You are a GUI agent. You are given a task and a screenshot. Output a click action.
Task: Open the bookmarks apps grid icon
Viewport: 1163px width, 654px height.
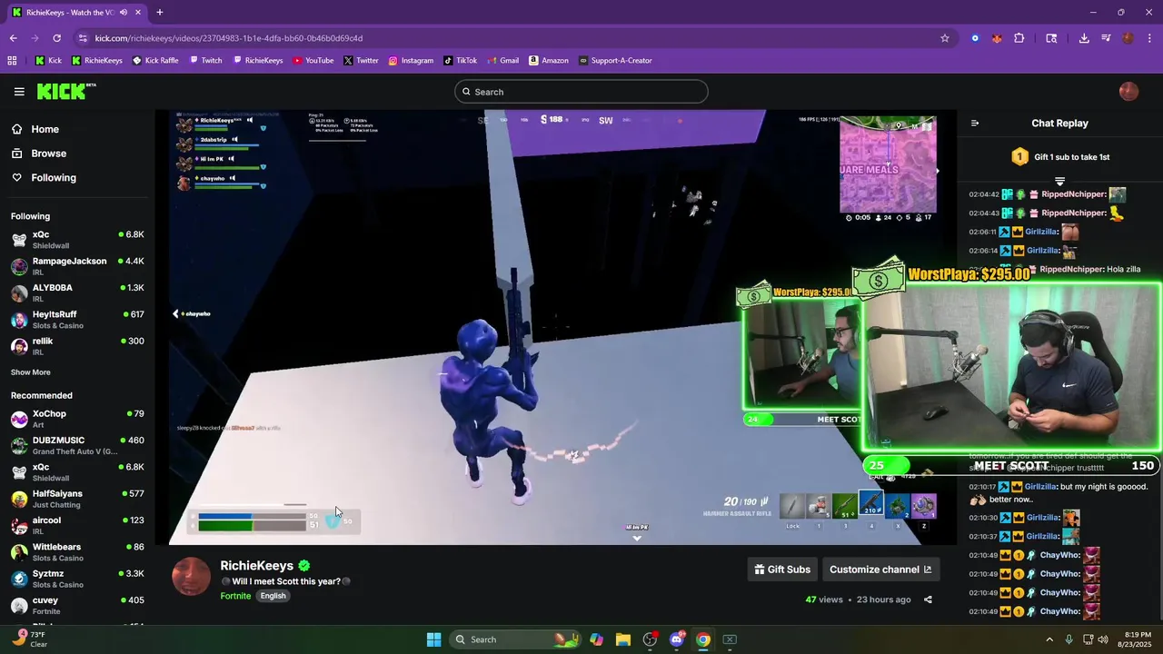point(12,61)
